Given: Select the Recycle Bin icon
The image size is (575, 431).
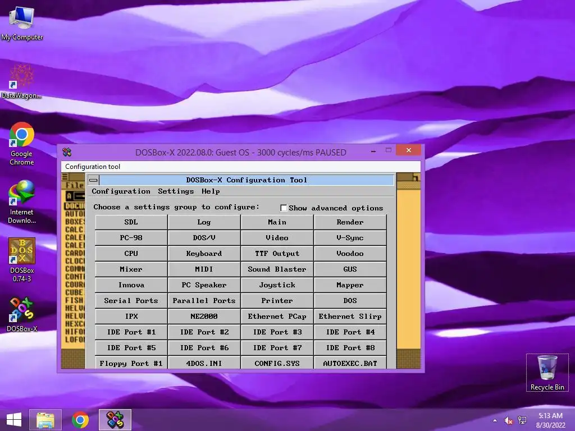Looking at the screenshot, I should tap(547, 373).
